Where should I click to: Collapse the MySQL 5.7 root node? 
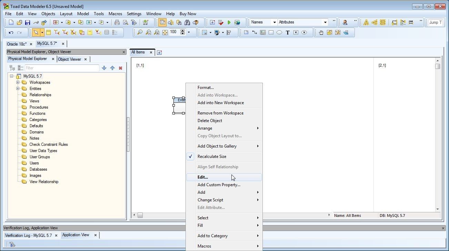coord(11,76)
